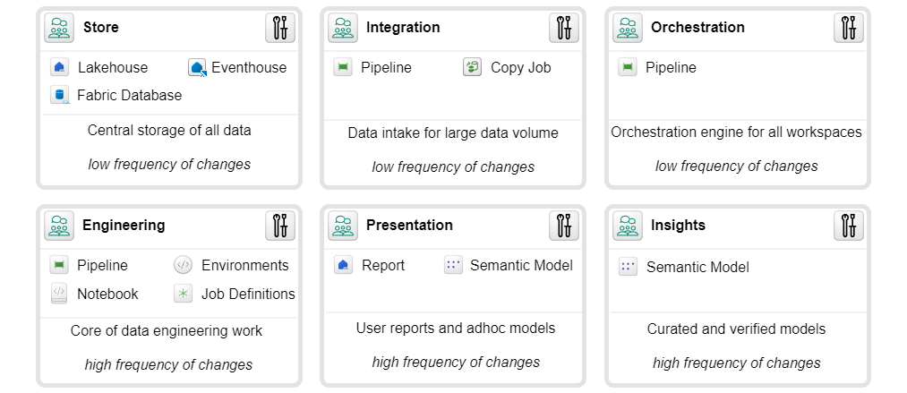
Task: Select the Fabric Database icon
Action: tap(60, 96)
